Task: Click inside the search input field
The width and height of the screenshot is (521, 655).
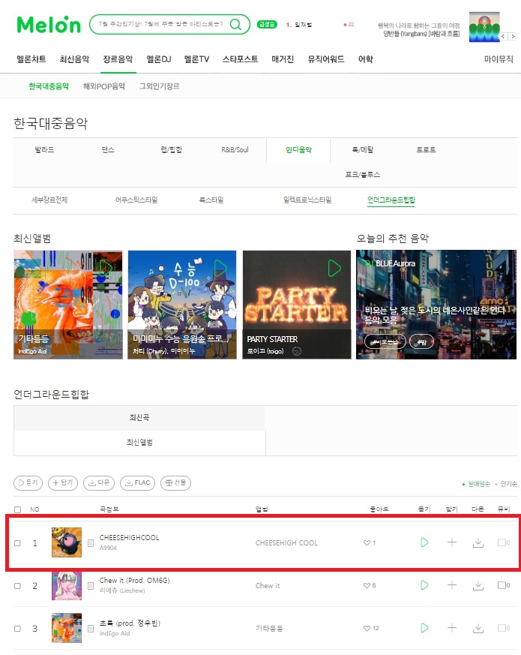Action: [x=160, y=24]
